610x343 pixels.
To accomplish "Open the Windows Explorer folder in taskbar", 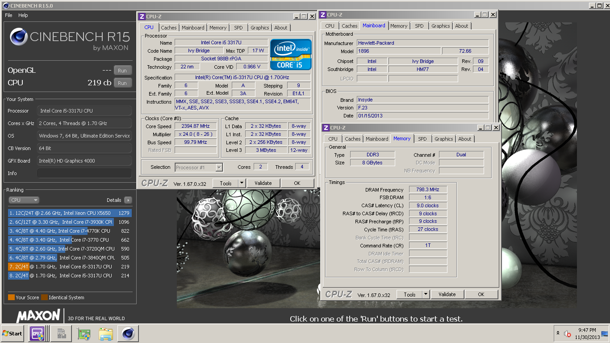I will [106, 334].
